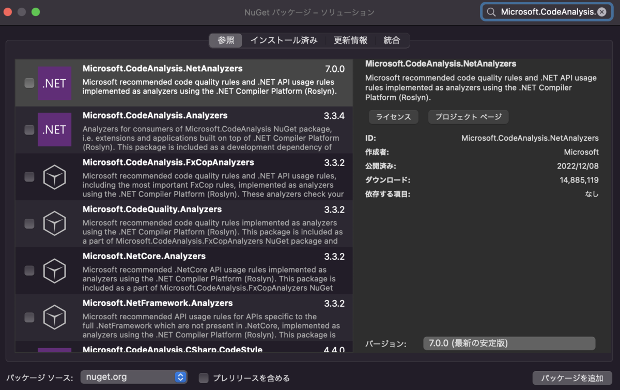The height and width of the screenshot is (390, 620).
Task: Select the Microsoft.NetFramework.Analyzers list title
Action: [x=158, y=303]
